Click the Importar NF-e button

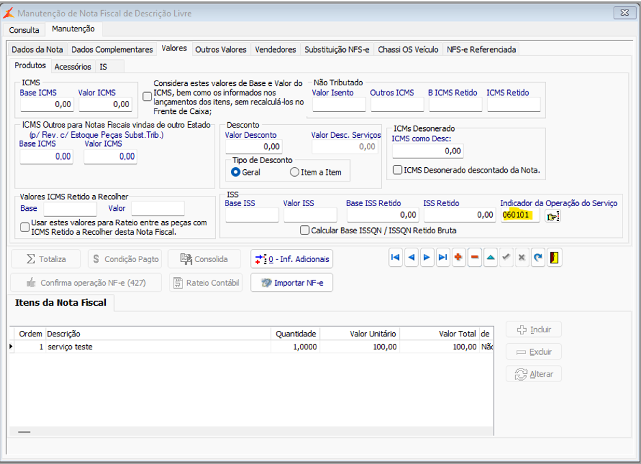[x=292, y=282]
